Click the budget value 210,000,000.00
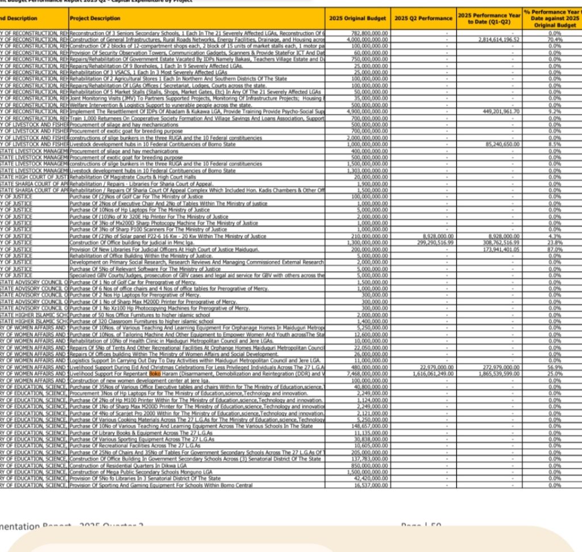 coord(369,236)
